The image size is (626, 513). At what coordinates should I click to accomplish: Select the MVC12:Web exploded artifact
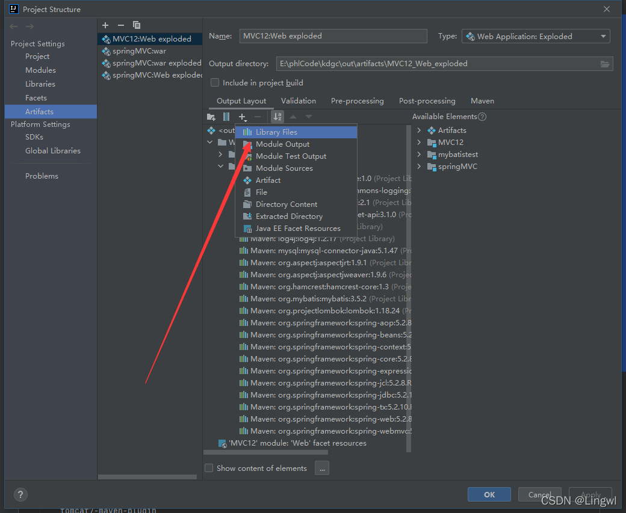point(150,38)
